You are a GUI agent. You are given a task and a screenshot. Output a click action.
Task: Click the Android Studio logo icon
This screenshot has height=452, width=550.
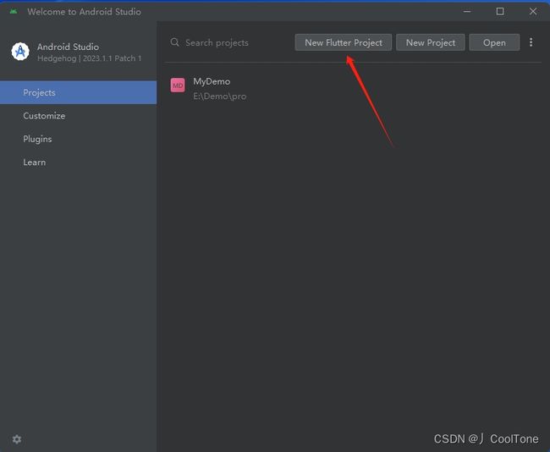tap(20, 52)
